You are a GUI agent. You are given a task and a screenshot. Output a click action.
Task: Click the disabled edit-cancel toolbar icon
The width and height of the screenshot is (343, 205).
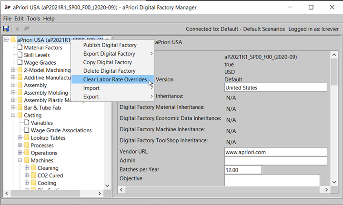point(27,29)
